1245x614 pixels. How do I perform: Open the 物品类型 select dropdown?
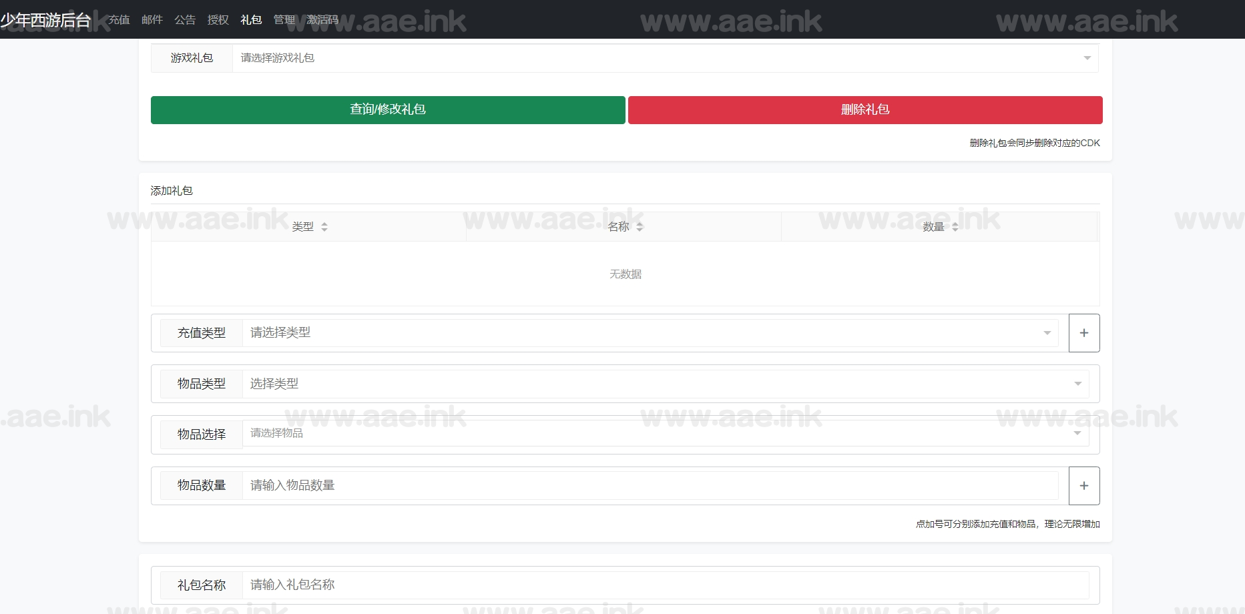point(666,384)
